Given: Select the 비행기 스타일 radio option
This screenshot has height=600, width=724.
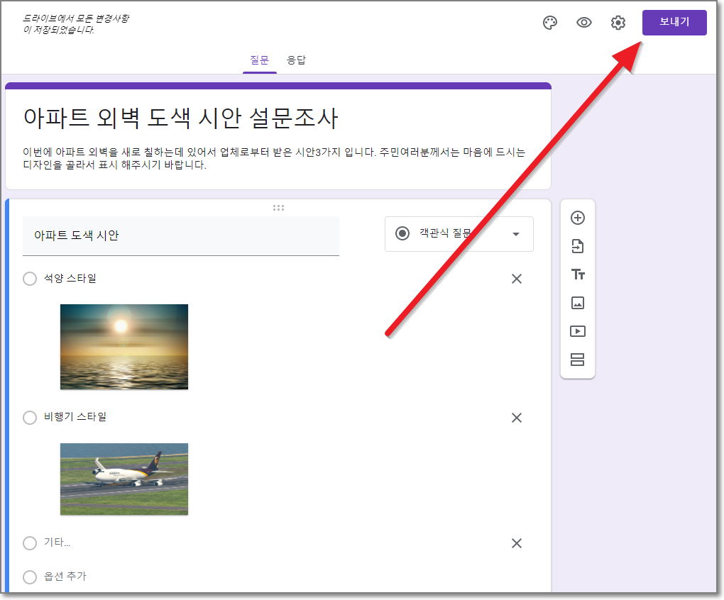Looking at the screenshot, I should 30,417.
